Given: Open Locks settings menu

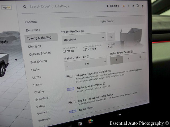Looking at the screenshot, I should (x=35, y=70).
